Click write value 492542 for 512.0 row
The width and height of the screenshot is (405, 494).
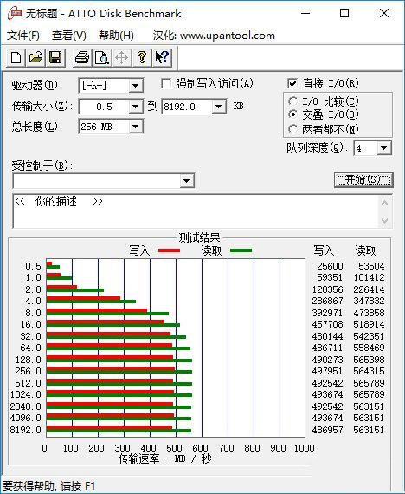(327, 383)
